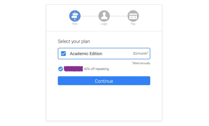Click the Academic Edition plan name
Viewport: 209px width, 126px height.
[x=86, y=54]
